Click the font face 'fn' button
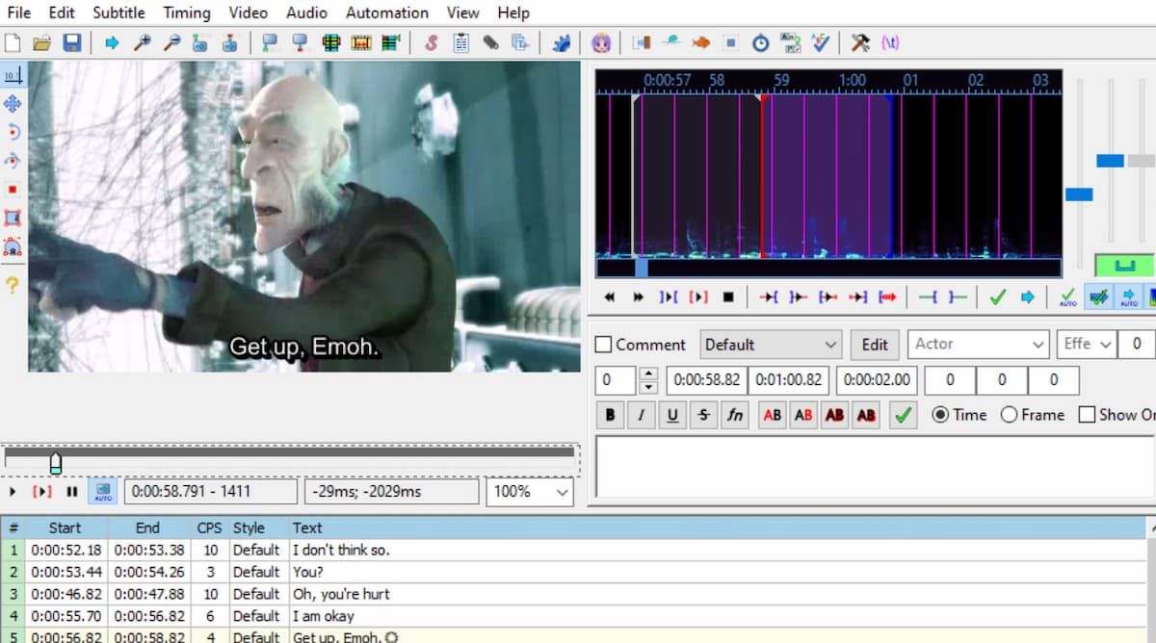Image resolution: width=1156 pixels, height=643 pixels. click(735, 415)
